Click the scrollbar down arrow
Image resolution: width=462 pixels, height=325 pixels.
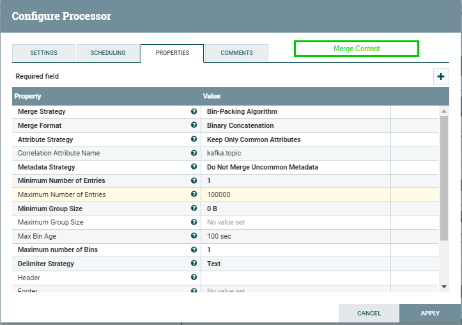[x=443, y=287]
